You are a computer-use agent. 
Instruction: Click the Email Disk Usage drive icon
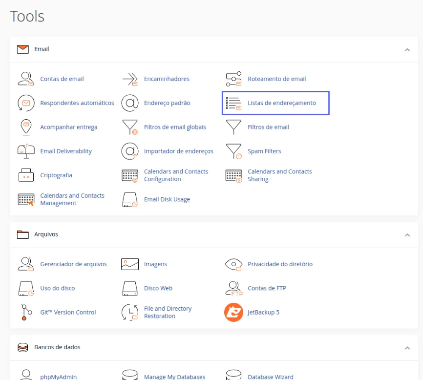[x=130, y=200]
